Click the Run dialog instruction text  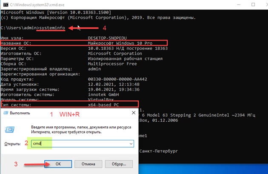tap(81, 130)
